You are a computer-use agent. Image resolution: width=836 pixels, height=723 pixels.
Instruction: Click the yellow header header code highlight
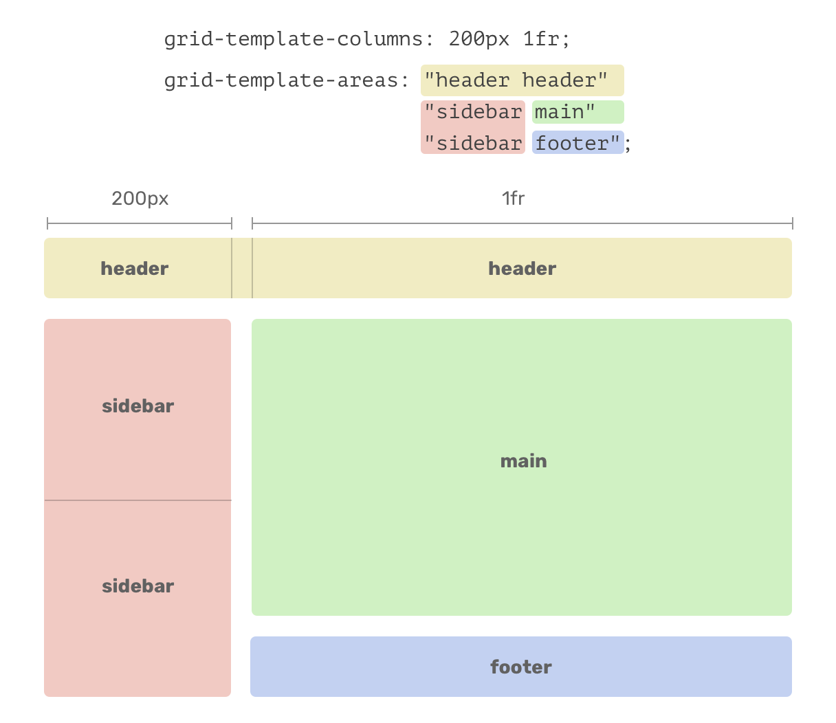[x=522, y=80]
